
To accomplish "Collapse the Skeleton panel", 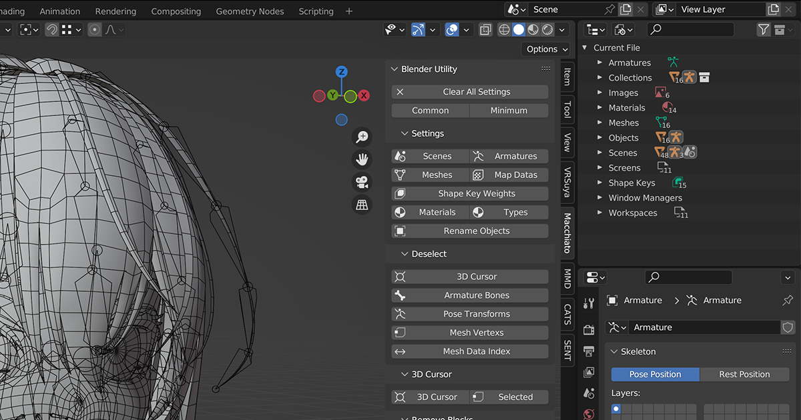I will 614,351.
